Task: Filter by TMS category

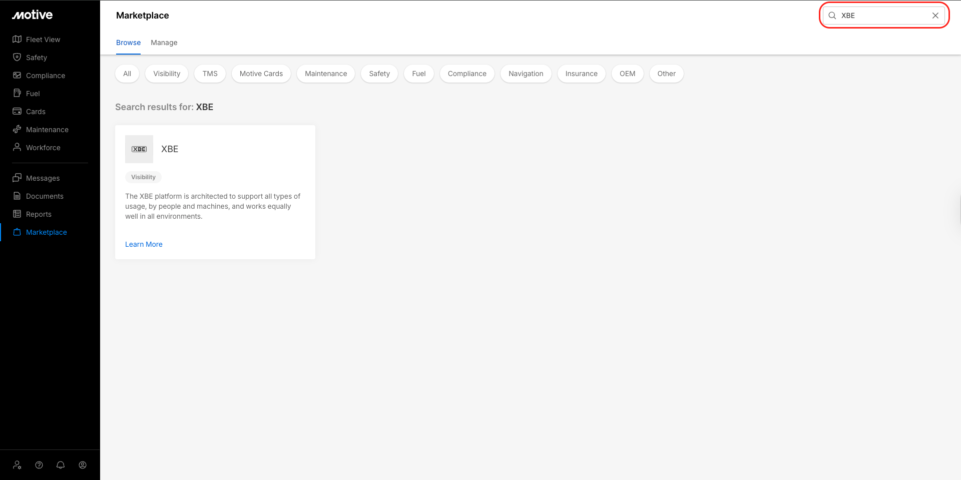Action: click(210, 74)
